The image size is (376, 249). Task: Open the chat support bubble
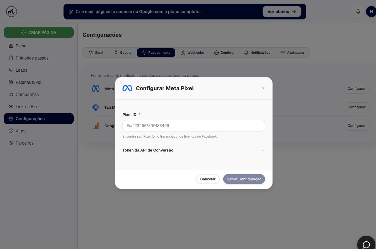click(366, 244)
